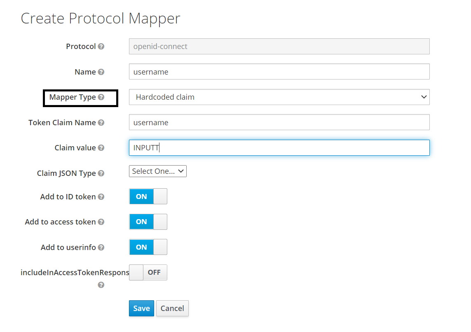Click help icon beside Name label
Screen dimensions: 471x332
pos(101,72)
